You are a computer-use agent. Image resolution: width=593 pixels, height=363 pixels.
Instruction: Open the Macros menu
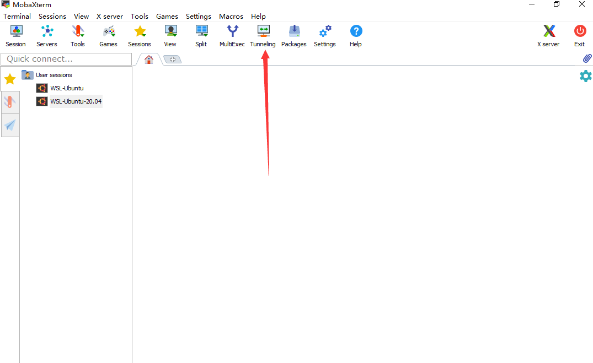click(x=231, y=16)
